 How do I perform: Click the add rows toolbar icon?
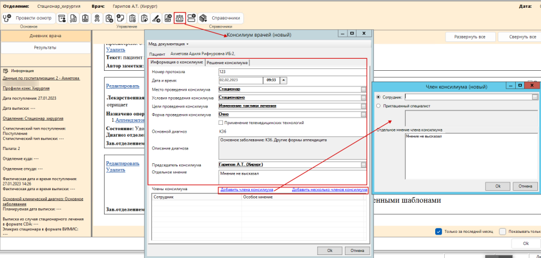pyautogui.click(x=192, y=18)
